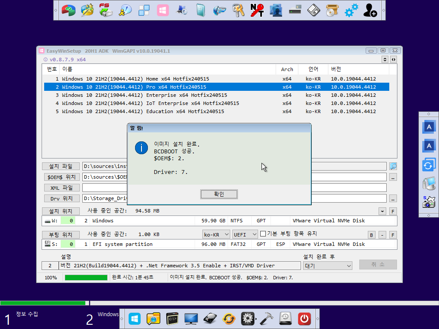Image resolution: width=439 pixels, height=329 pixels.
Task: Click the left-right arrows button near version header
Action: 394,59
